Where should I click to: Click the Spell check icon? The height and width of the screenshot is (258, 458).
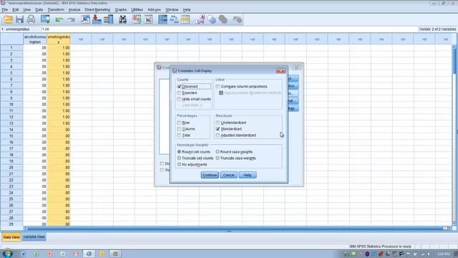click(237, 19)
